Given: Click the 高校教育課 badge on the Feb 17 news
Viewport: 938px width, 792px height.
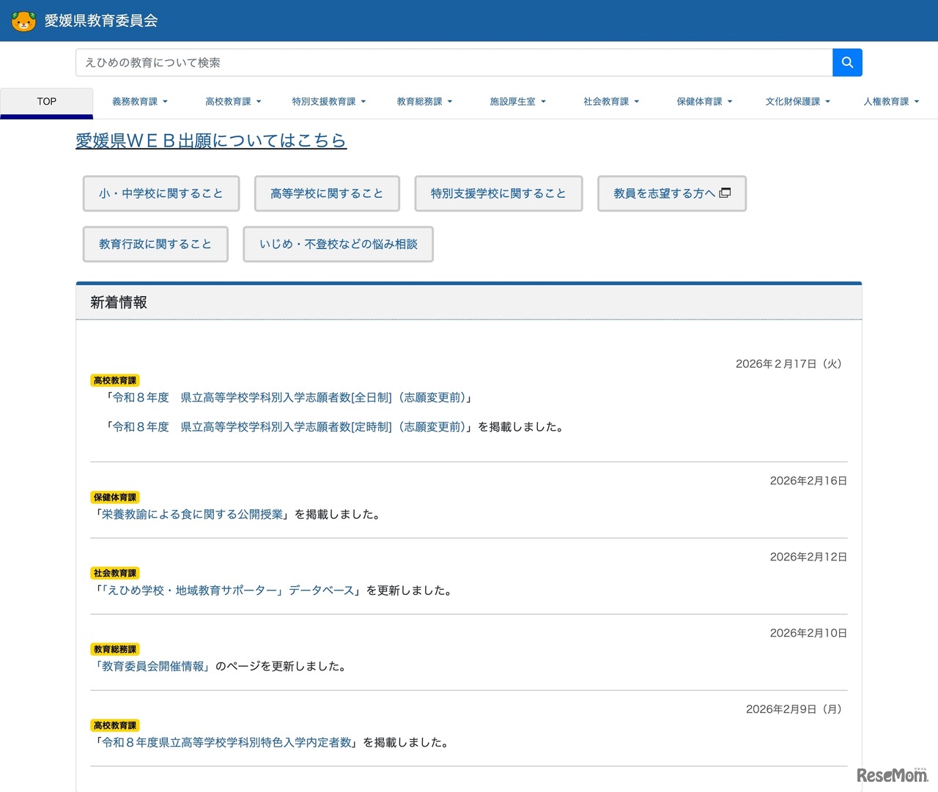Looking at the screenshot, I should pyautogui.click(x=114, y=380).
